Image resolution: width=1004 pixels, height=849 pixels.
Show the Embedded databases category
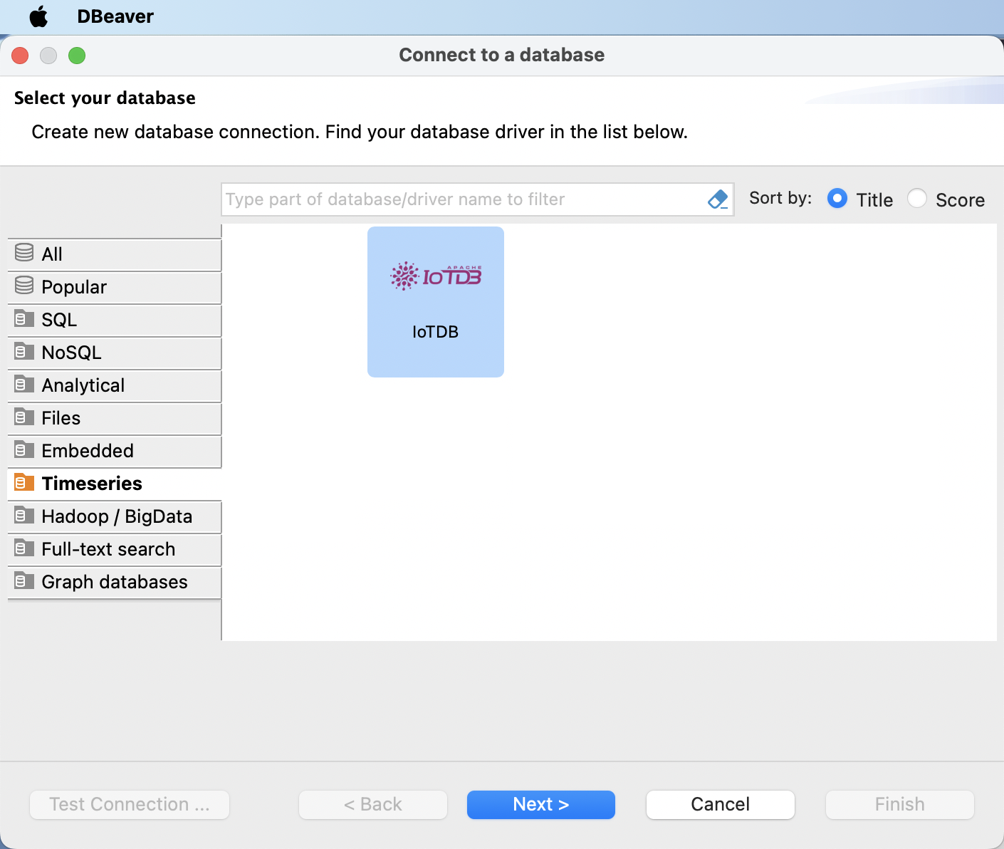click(x=88, y=451)
